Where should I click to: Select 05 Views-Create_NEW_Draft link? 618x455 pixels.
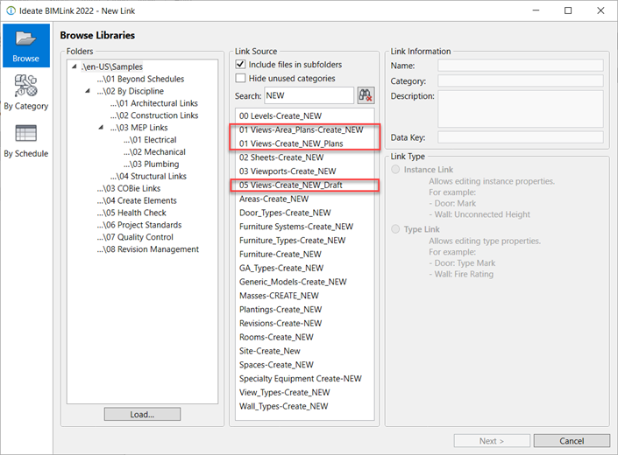(x=292, y=185)
